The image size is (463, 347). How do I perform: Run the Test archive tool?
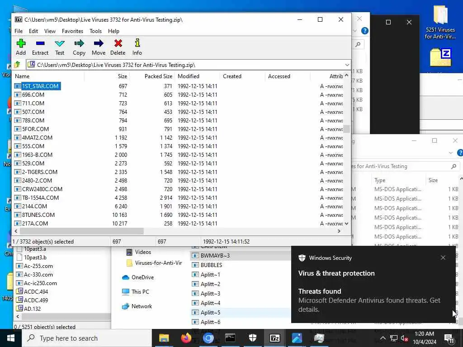pos(60,47)
